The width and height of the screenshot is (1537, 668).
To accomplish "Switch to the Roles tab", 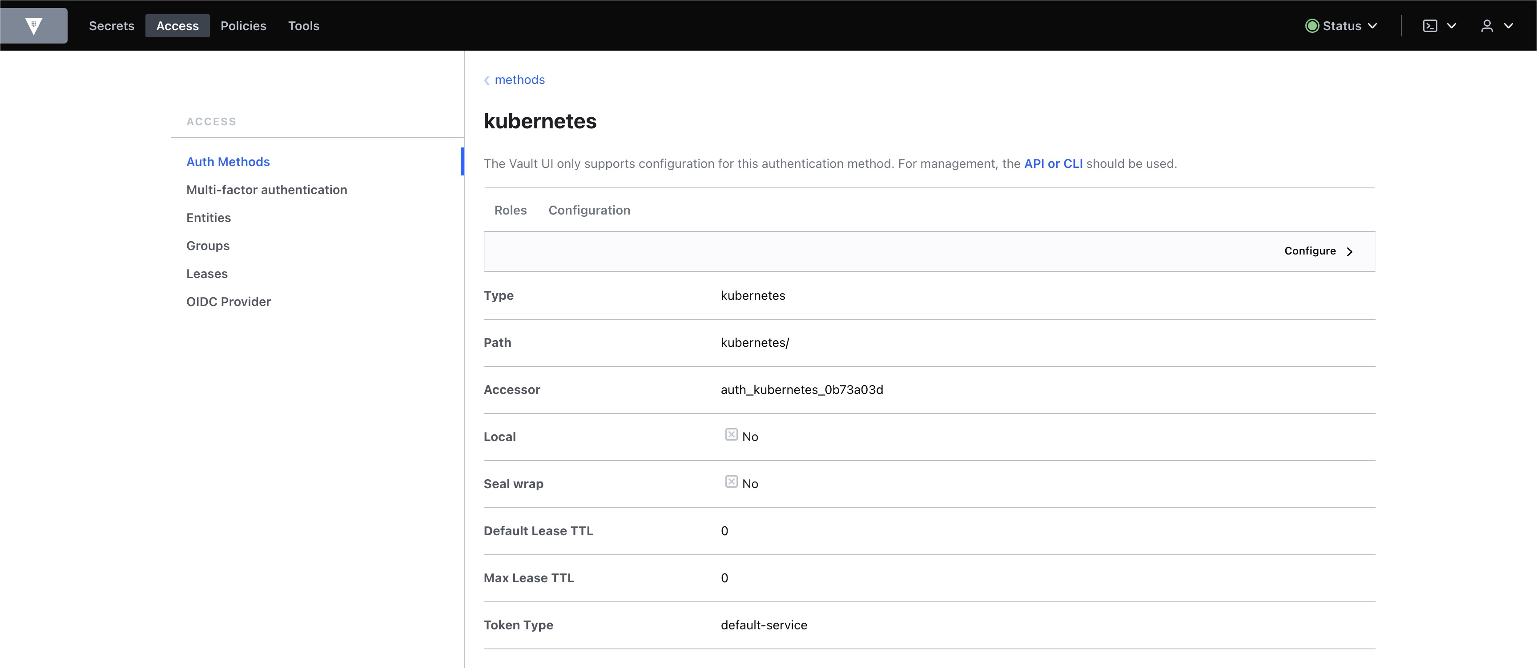I will tap(510, 210).
